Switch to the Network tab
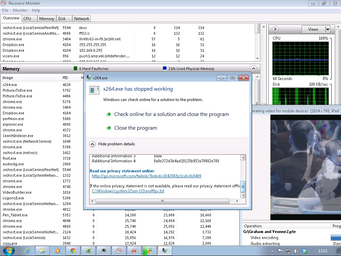The height and width of the screenshot is (256, 341). [x=82, y=19]
